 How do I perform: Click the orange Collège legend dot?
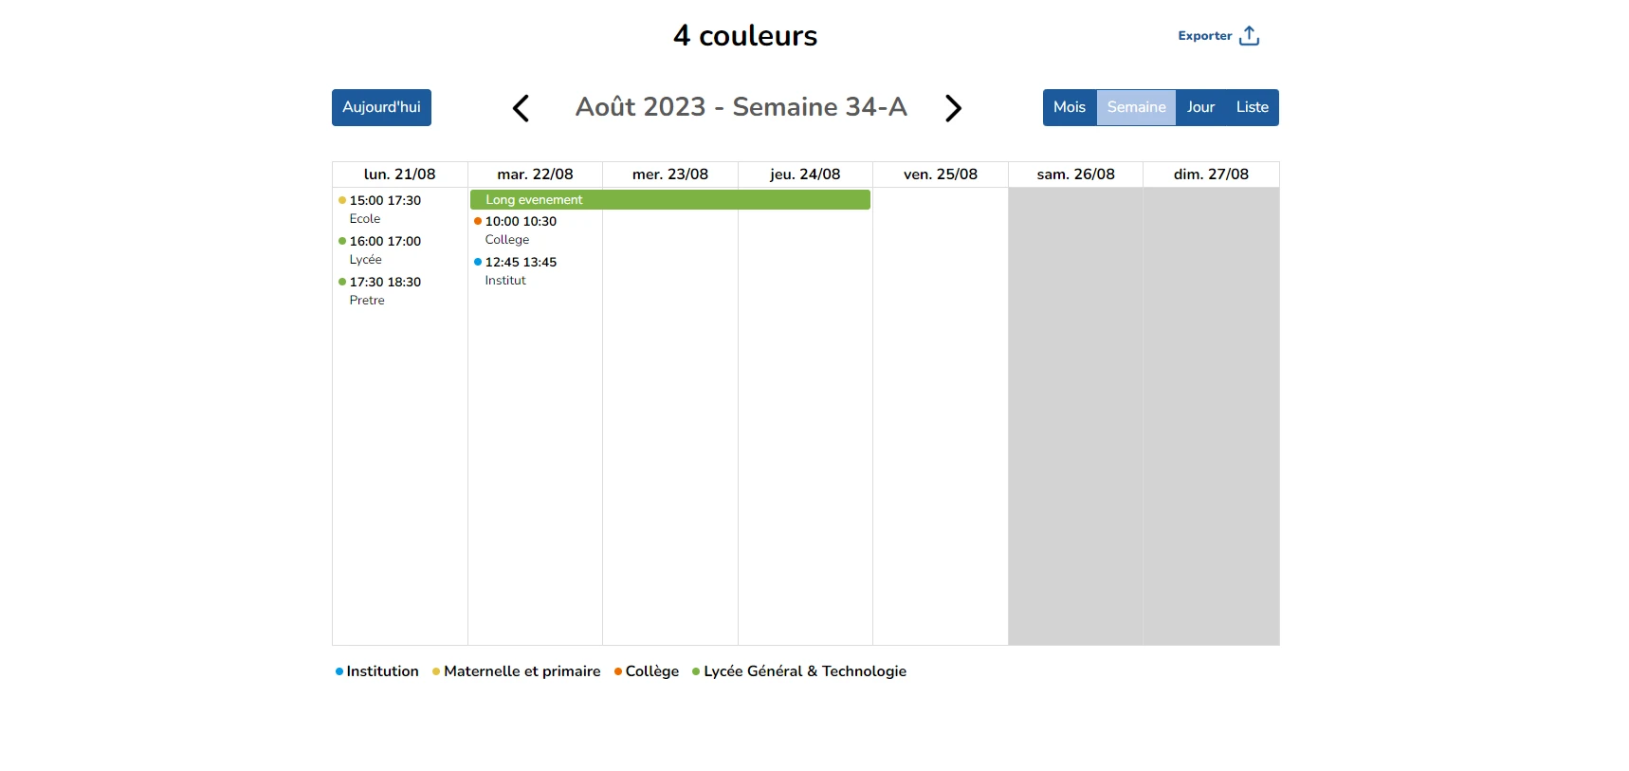(x=618, y=671)
